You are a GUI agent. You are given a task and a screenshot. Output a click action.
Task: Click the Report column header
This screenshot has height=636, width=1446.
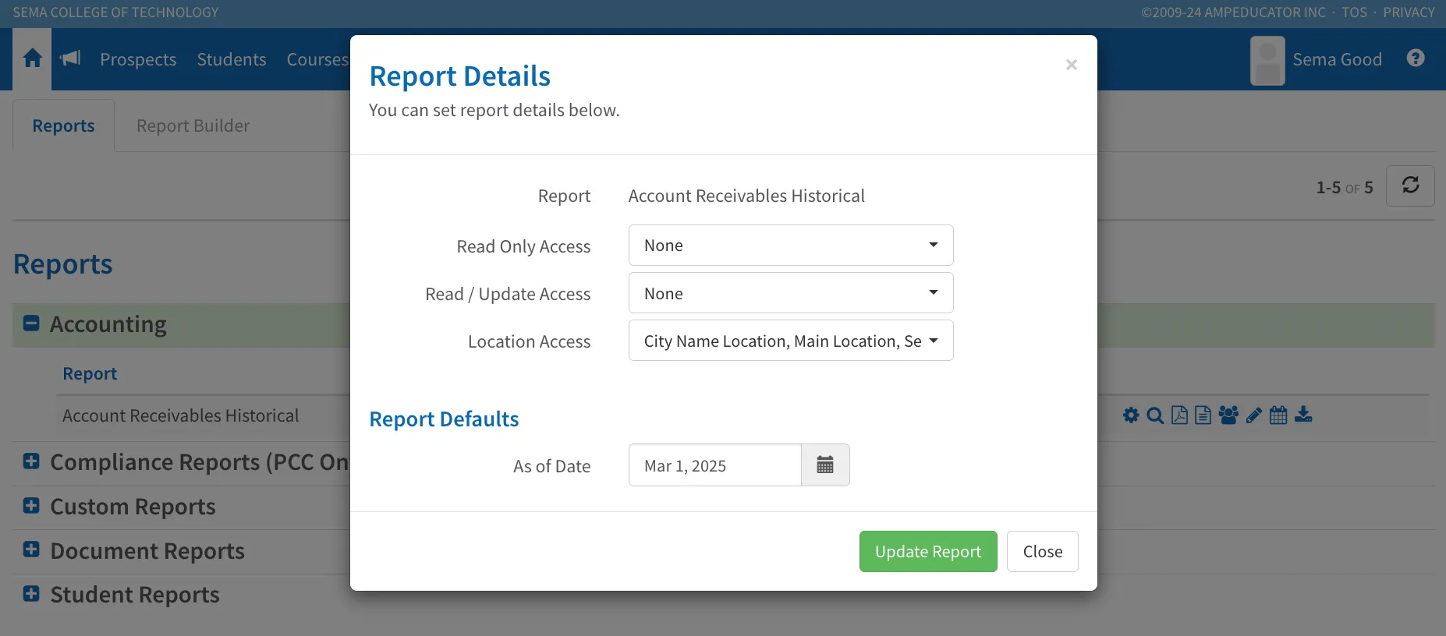(x=90, y=373)
